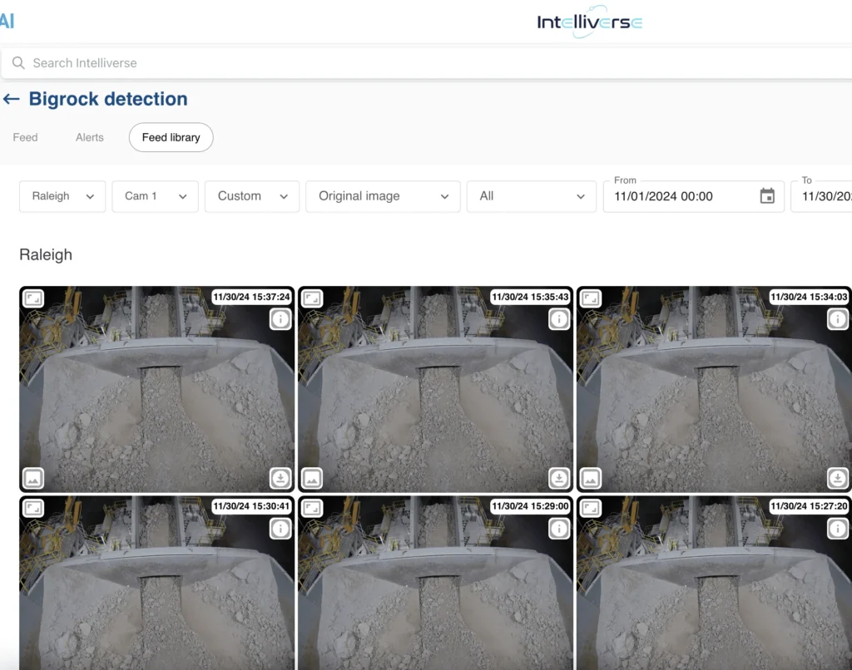Download the 15:37:24 camera image
The image size is (852, 670).
pyautogui.click(x=280, y=478)
